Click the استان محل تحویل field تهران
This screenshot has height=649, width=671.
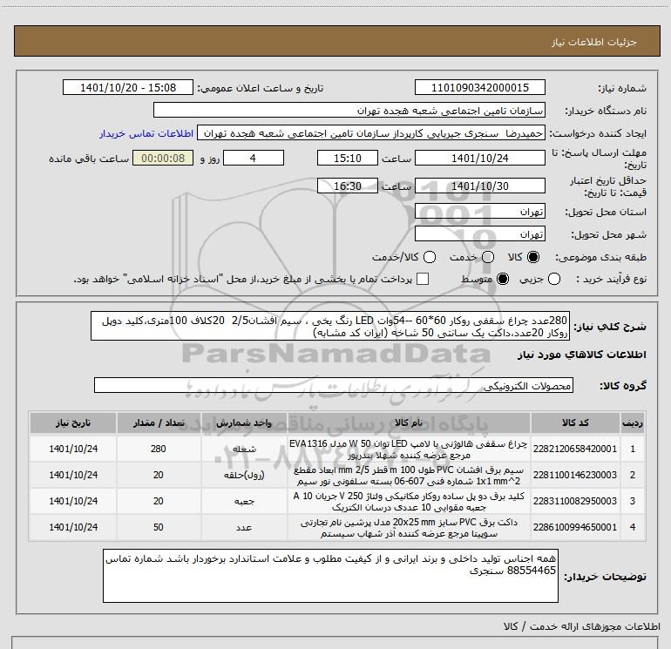479,212
